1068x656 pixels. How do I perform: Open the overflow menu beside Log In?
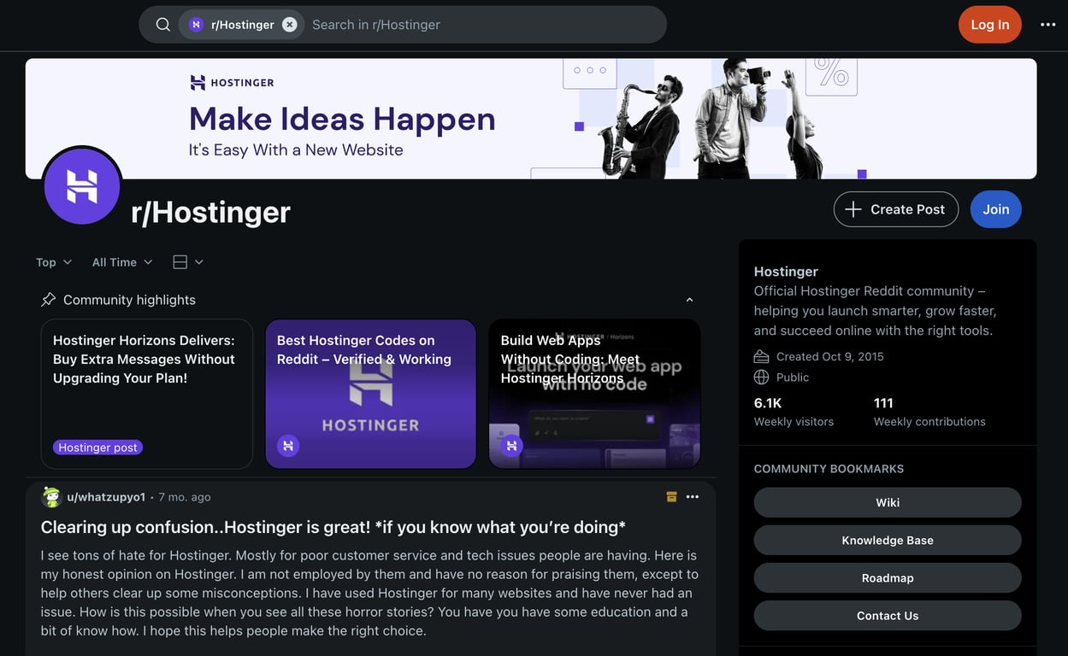point(1048,24)
